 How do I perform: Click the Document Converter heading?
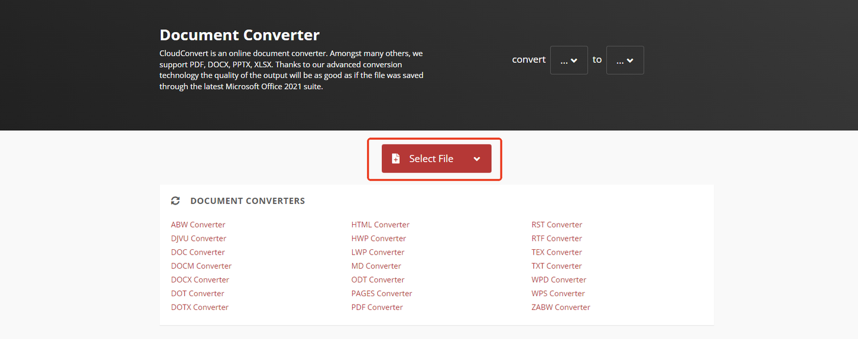click(240, 35)
